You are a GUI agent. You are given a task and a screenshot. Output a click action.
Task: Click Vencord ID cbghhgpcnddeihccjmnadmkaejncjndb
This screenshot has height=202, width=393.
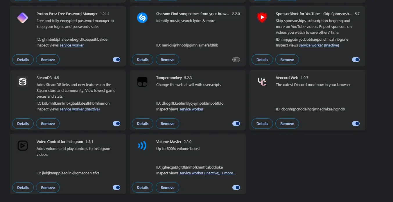(x=311, y=109)
